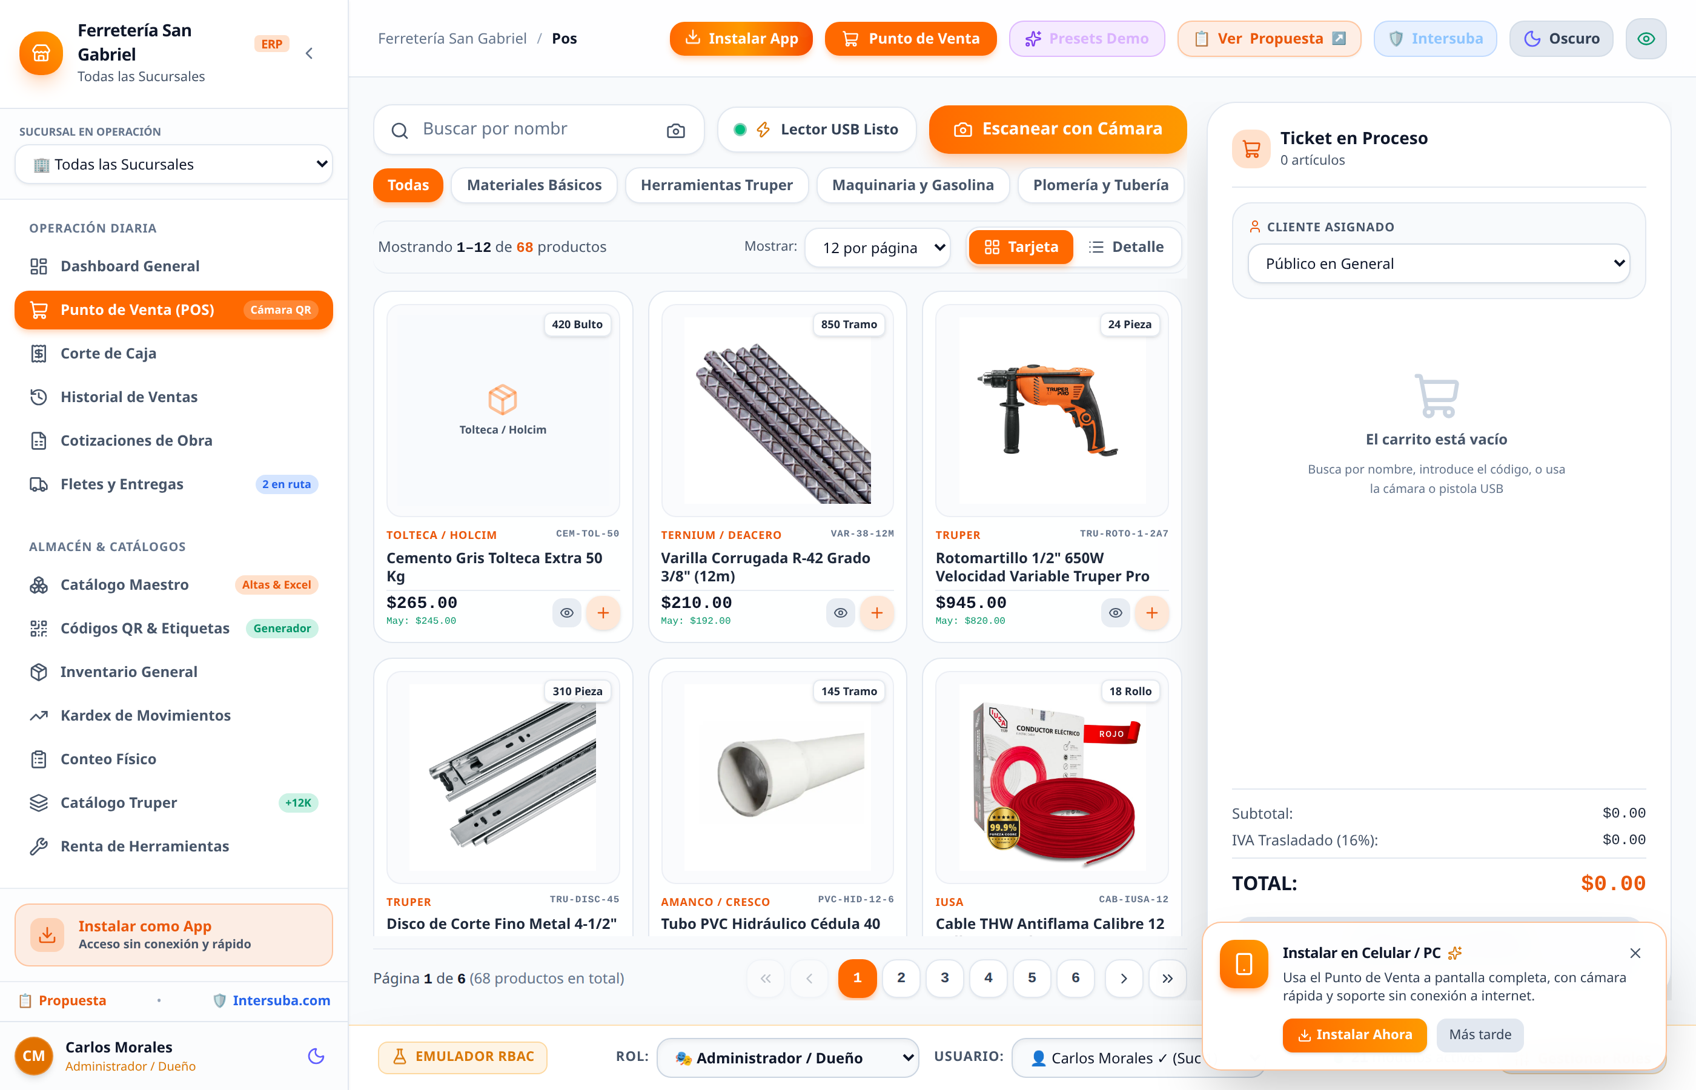Open Catálogo Truper in sidebar

tap(173, 802)
